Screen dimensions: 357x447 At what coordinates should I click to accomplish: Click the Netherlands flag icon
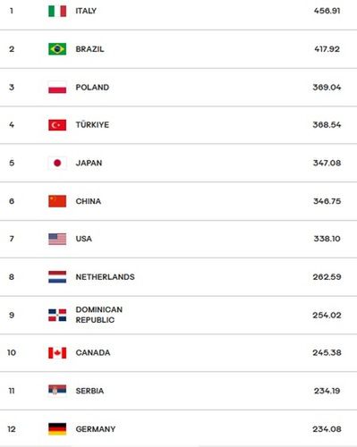tap(57, 277)
